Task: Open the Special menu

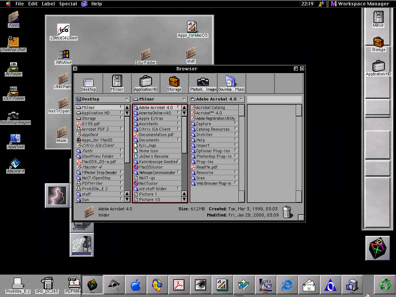Action: [68, 4]
